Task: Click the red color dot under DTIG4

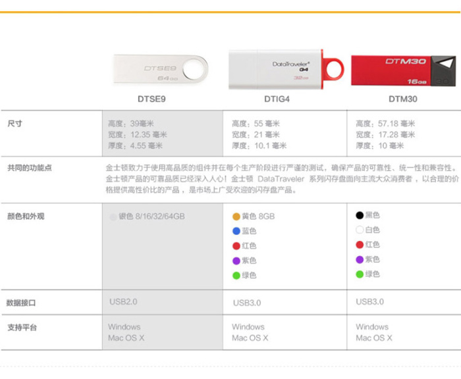Action: pyautogui.click(x=236, y=246)
